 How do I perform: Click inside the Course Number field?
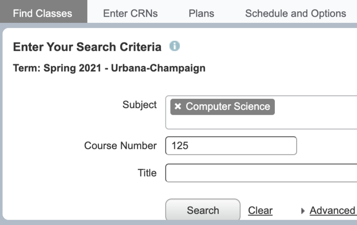coord(231,145)
